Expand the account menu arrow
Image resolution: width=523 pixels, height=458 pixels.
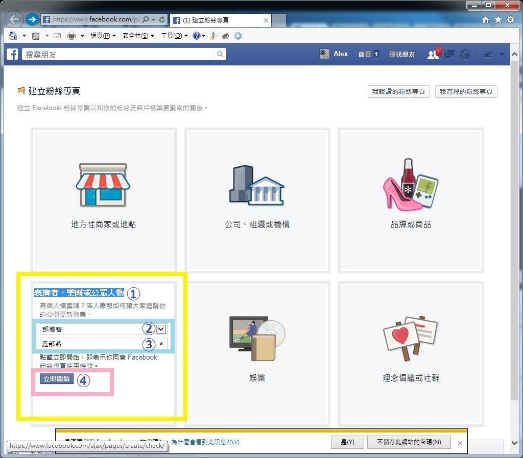tap(502, 54)
